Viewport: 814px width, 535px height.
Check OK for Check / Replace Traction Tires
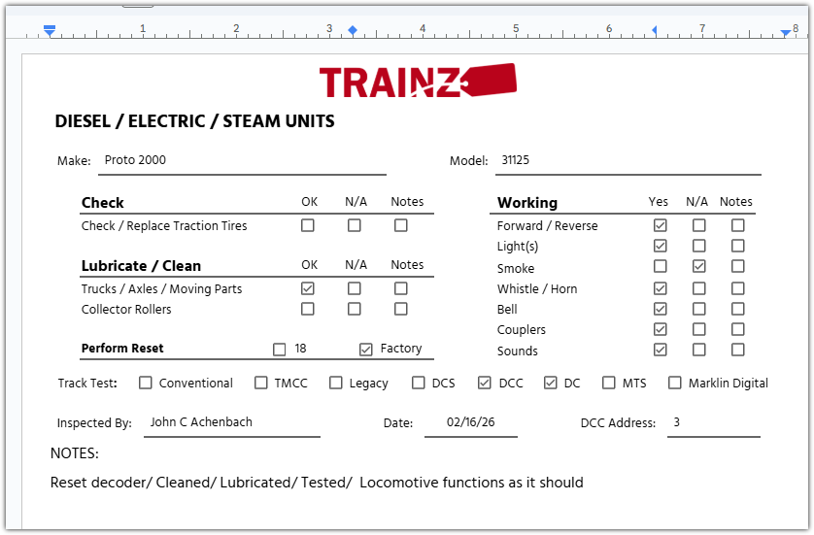[308, 225]
